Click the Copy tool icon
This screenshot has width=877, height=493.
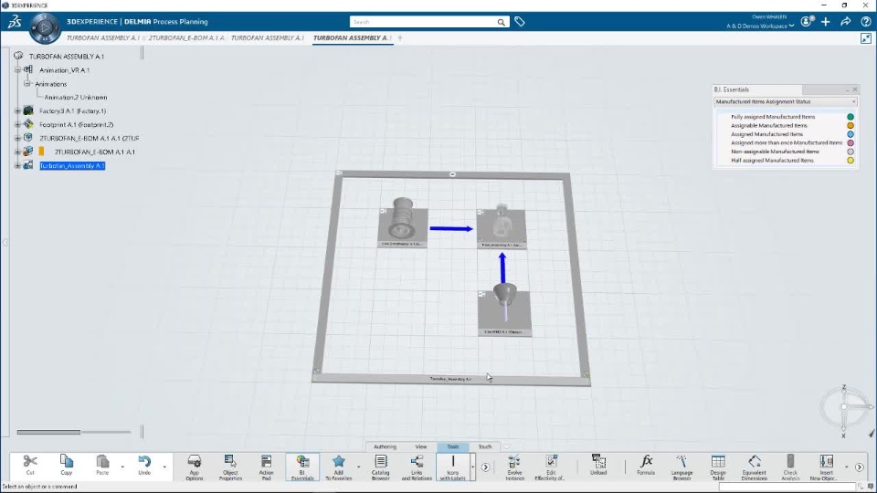67,462
